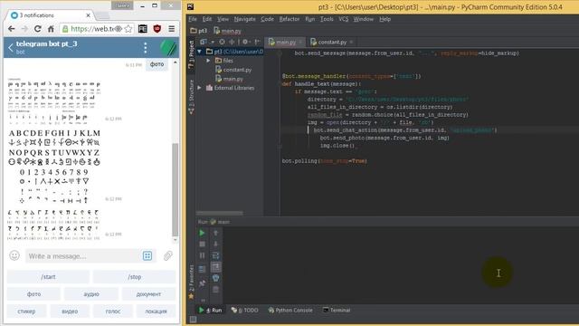Click the аудио keyboard button
This screenshot has width=579, height=326.
91,294
